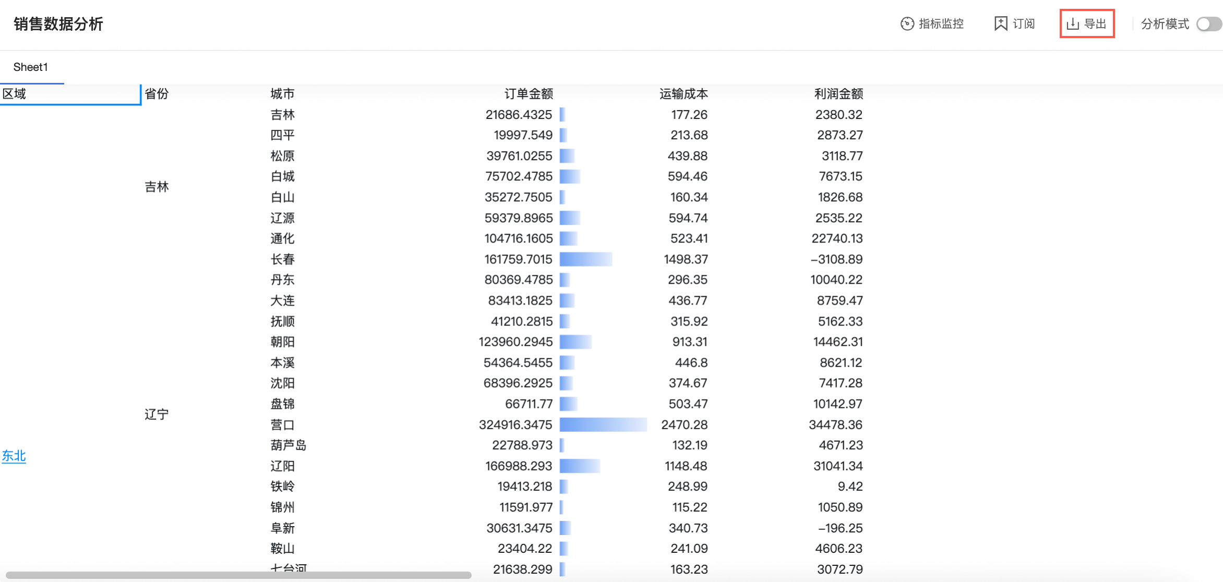Click order amount 66711.77
Screen dimensions: 1223x582
[529, 404]
